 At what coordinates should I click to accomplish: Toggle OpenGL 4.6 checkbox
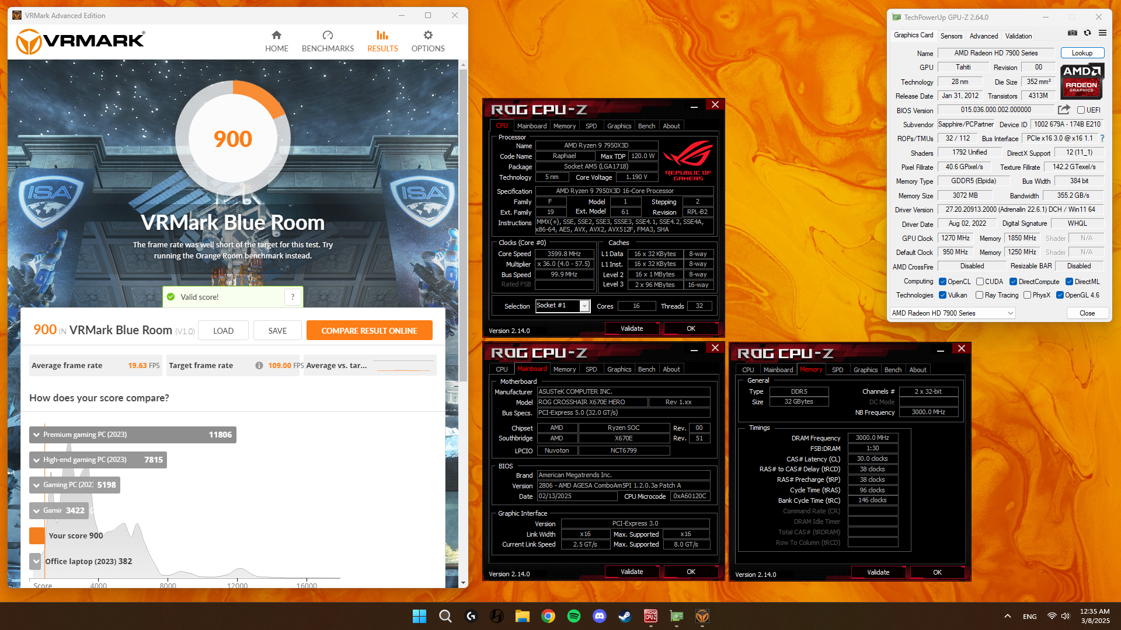[1060, 295]
